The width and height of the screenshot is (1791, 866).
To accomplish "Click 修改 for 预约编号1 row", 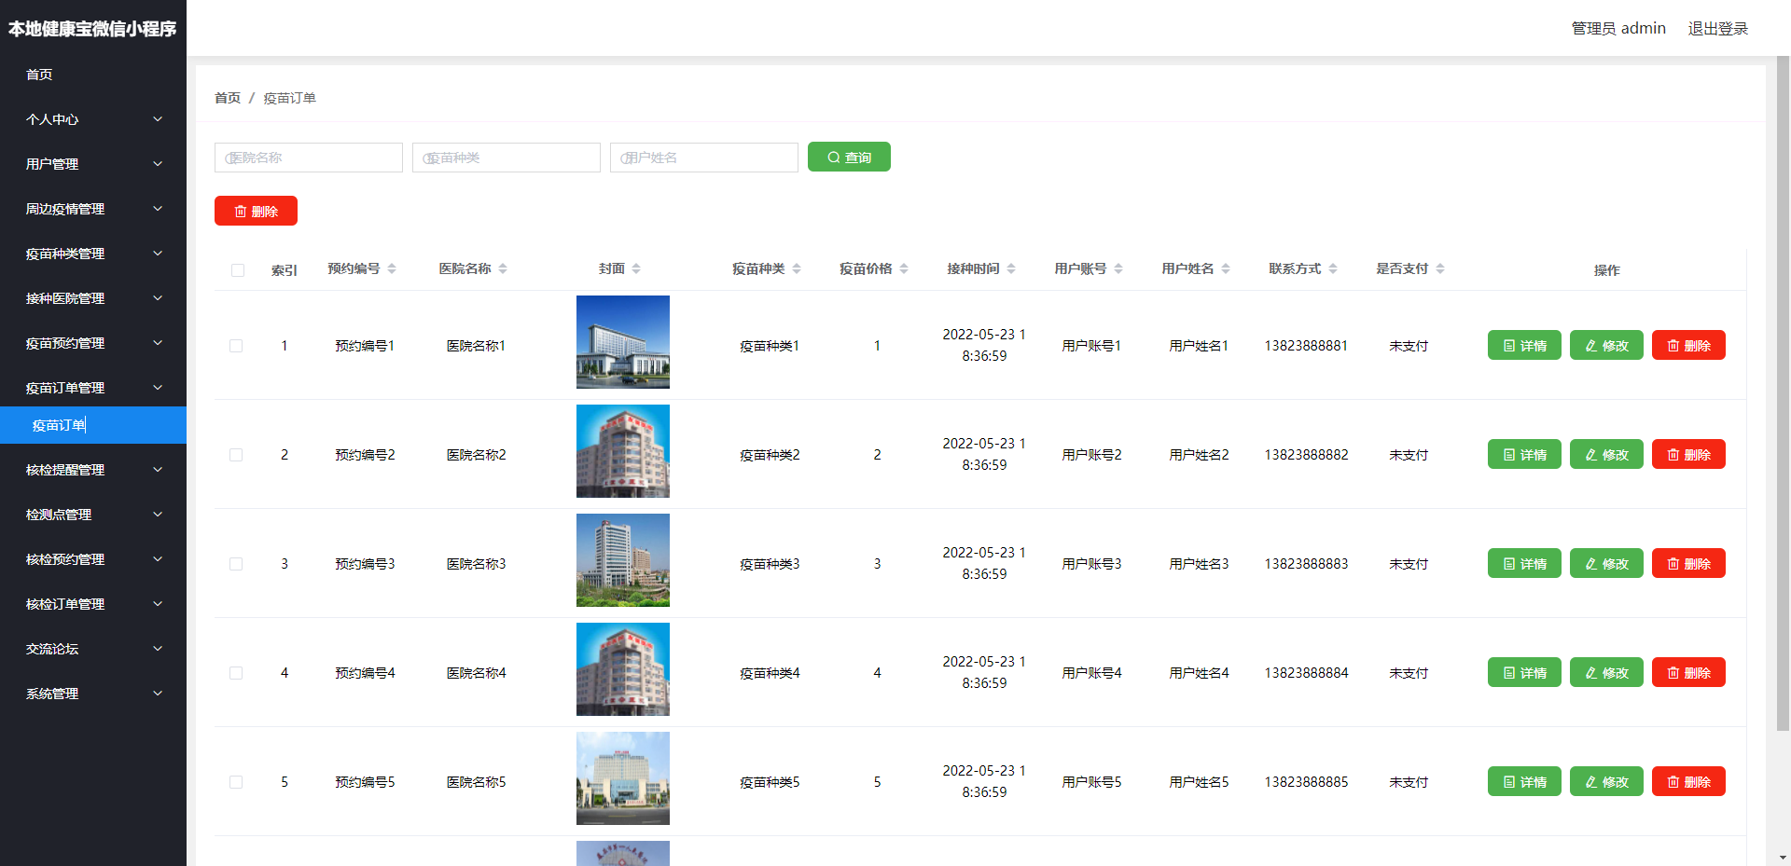I will coord(1606,345).
